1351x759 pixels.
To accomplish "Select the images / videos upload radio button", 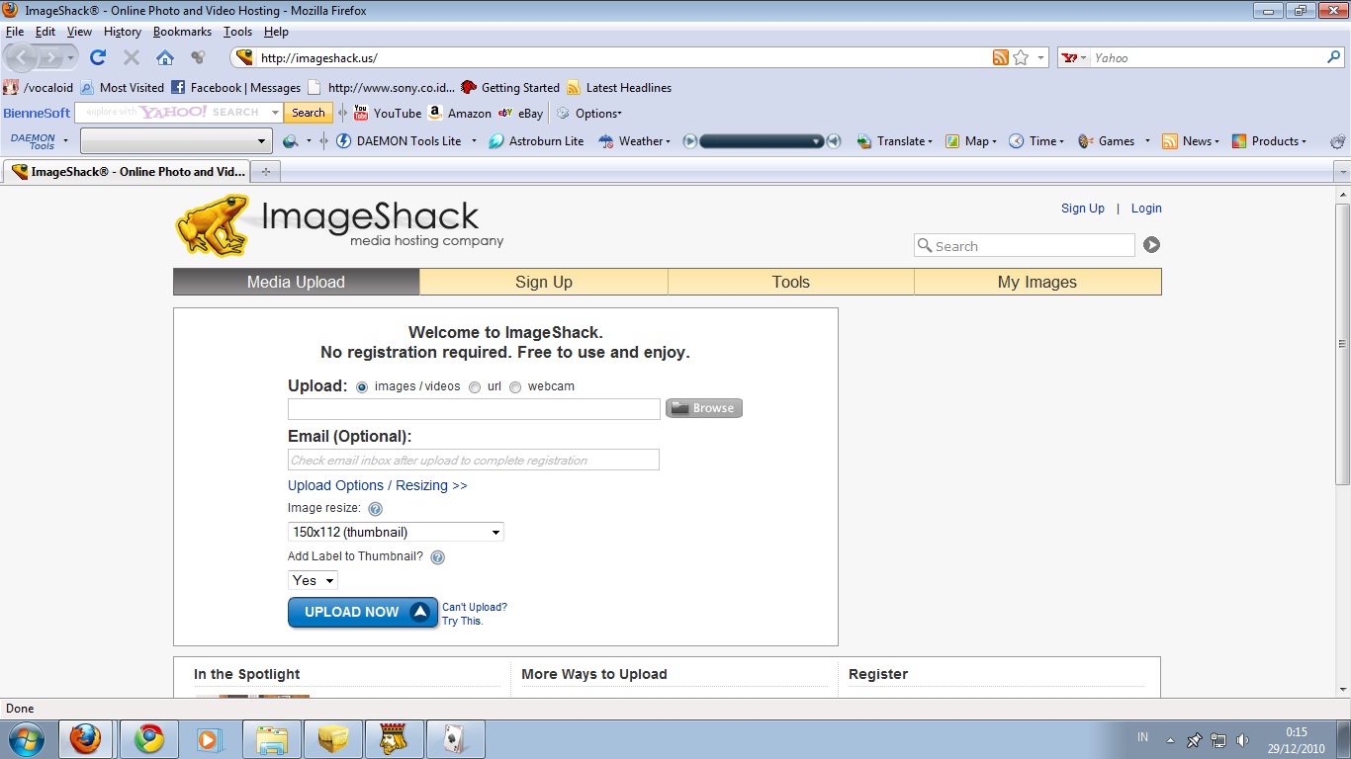I will tap(362, 387).
